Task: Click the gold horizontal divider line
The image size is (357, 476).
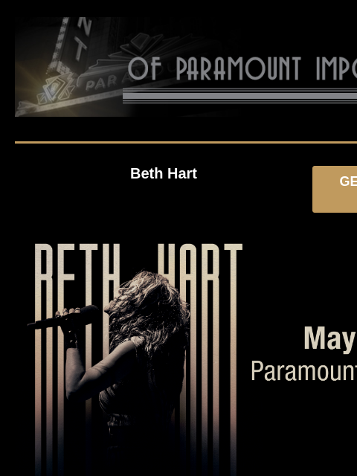Action: (186, 142)
